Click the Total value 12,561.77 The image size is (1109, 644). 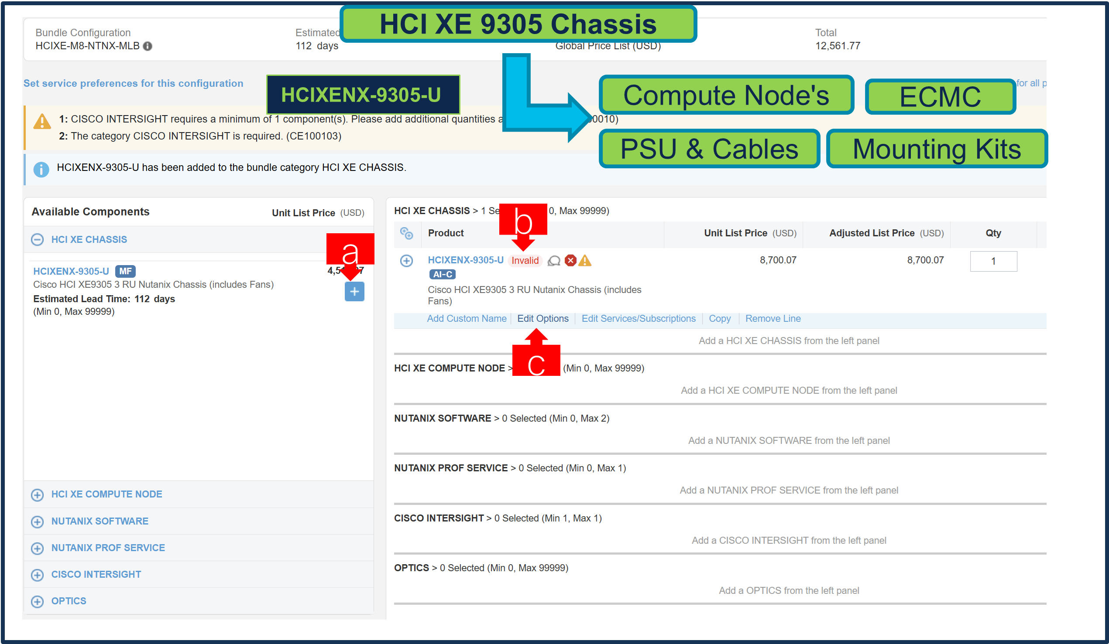click(x=838, y=46)
